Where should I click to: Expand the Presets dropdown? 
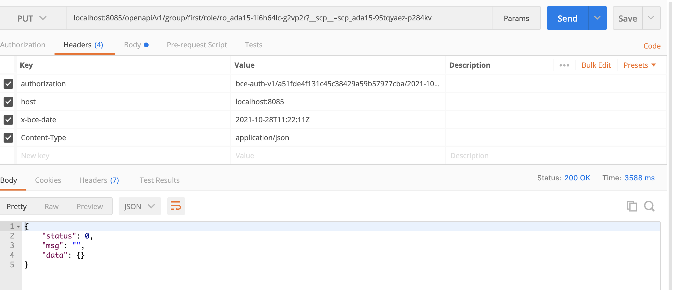[640, 65]
